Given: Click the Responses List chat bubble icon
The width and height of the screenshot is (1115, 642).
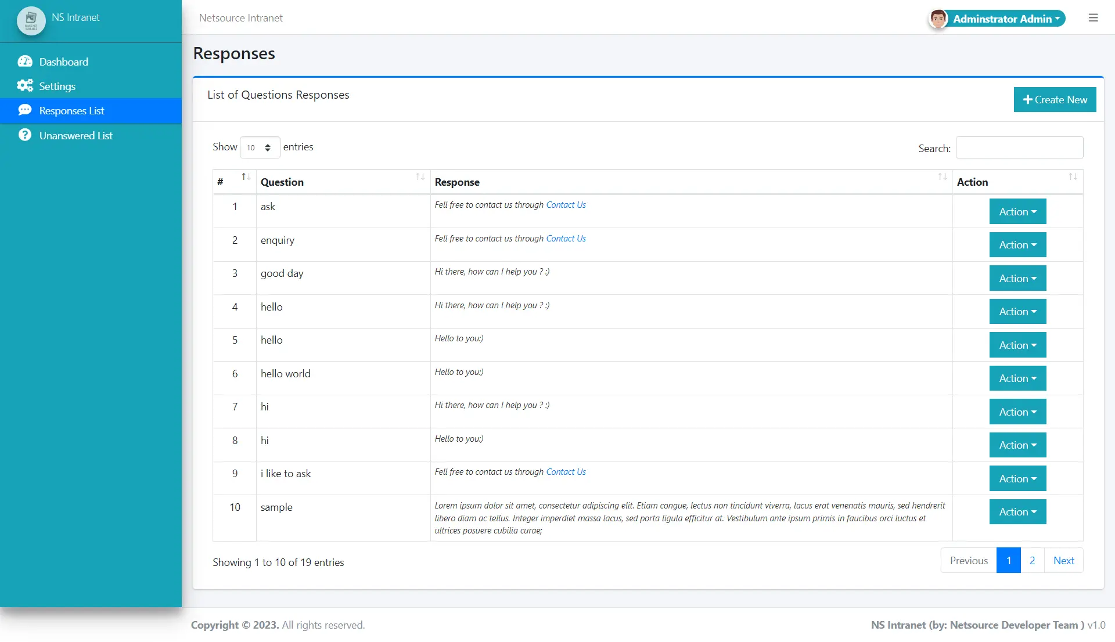Looking at the screenshot, I should (25, 110).
